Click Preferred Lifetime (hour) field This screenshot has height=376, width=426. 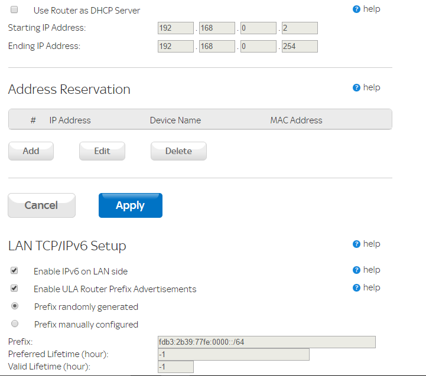pos(233,354)
